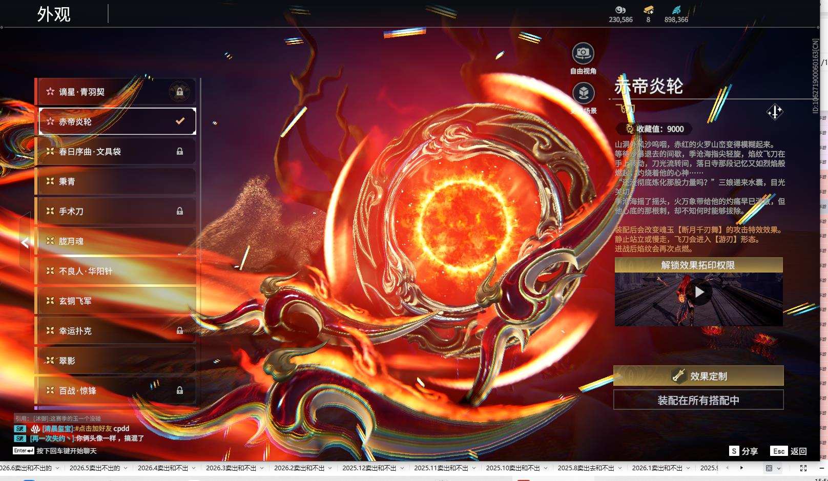Select the 幸运扑克 skin
The height and width of the screenshot is (481, 828).
(x=117, y=331)
